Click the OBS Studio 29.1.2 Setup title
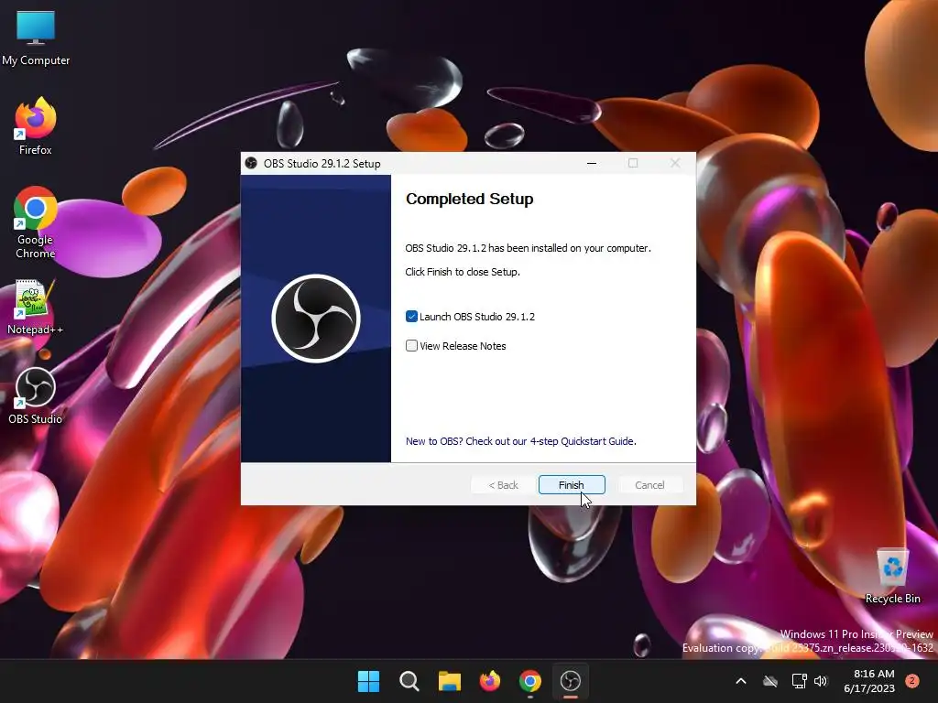This screenshot has width=938, height=703. coord(322,164)
